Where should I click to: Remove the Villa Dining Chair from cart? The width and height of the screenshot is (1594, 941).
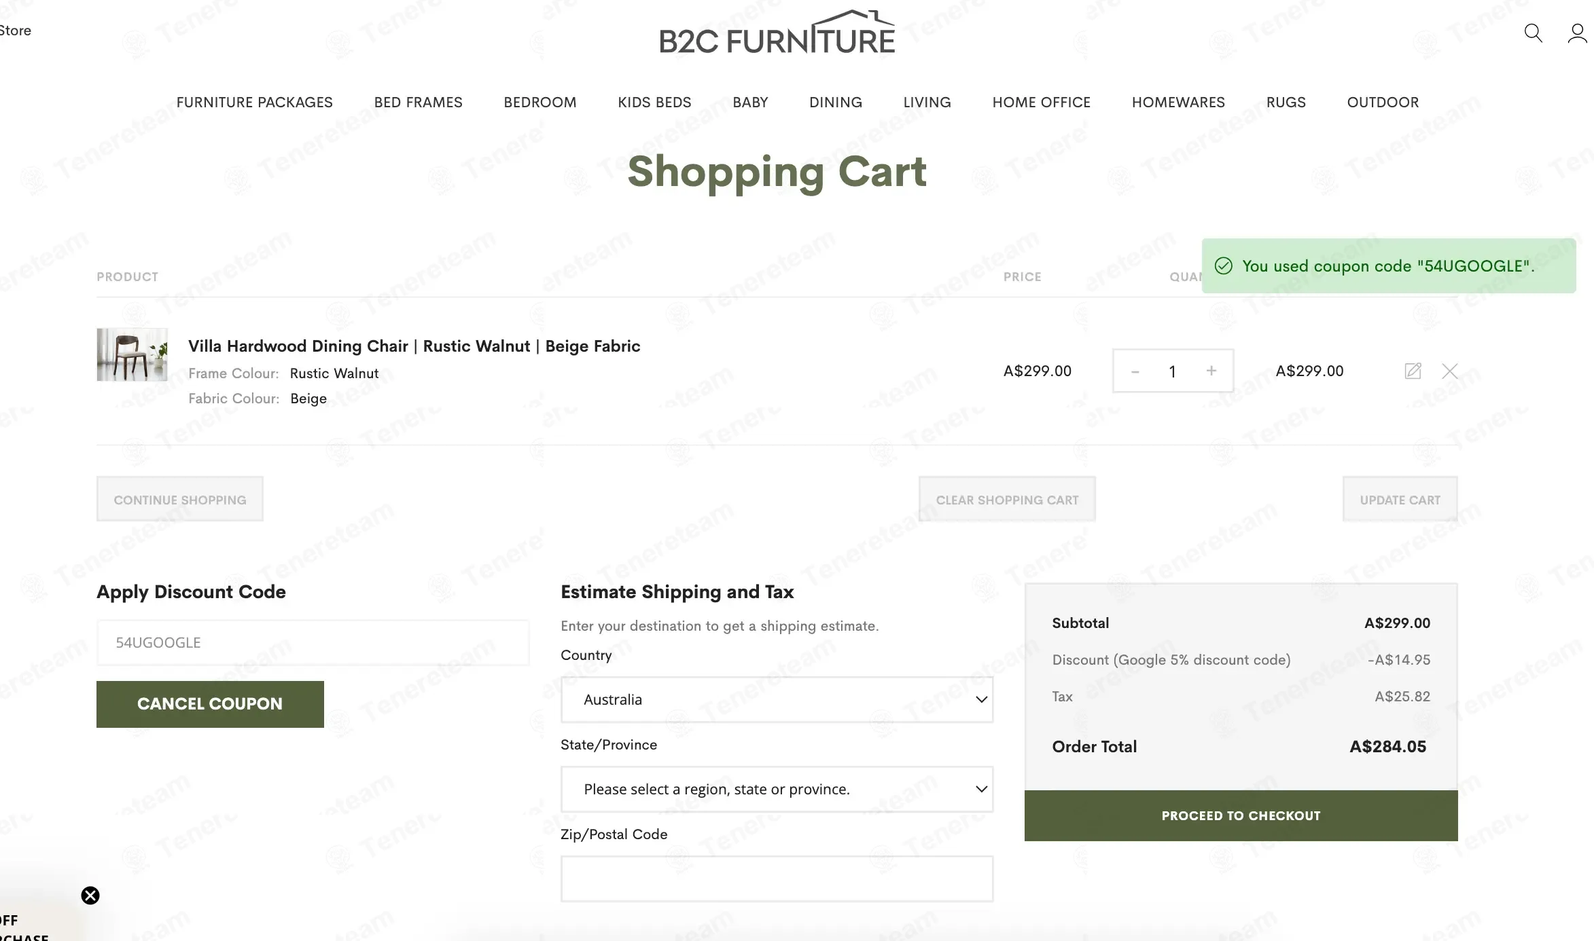coord(1450,371)
